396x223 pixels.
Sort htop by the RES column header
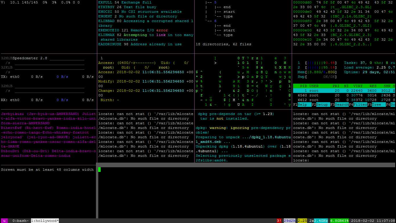[x=373, y=86]
